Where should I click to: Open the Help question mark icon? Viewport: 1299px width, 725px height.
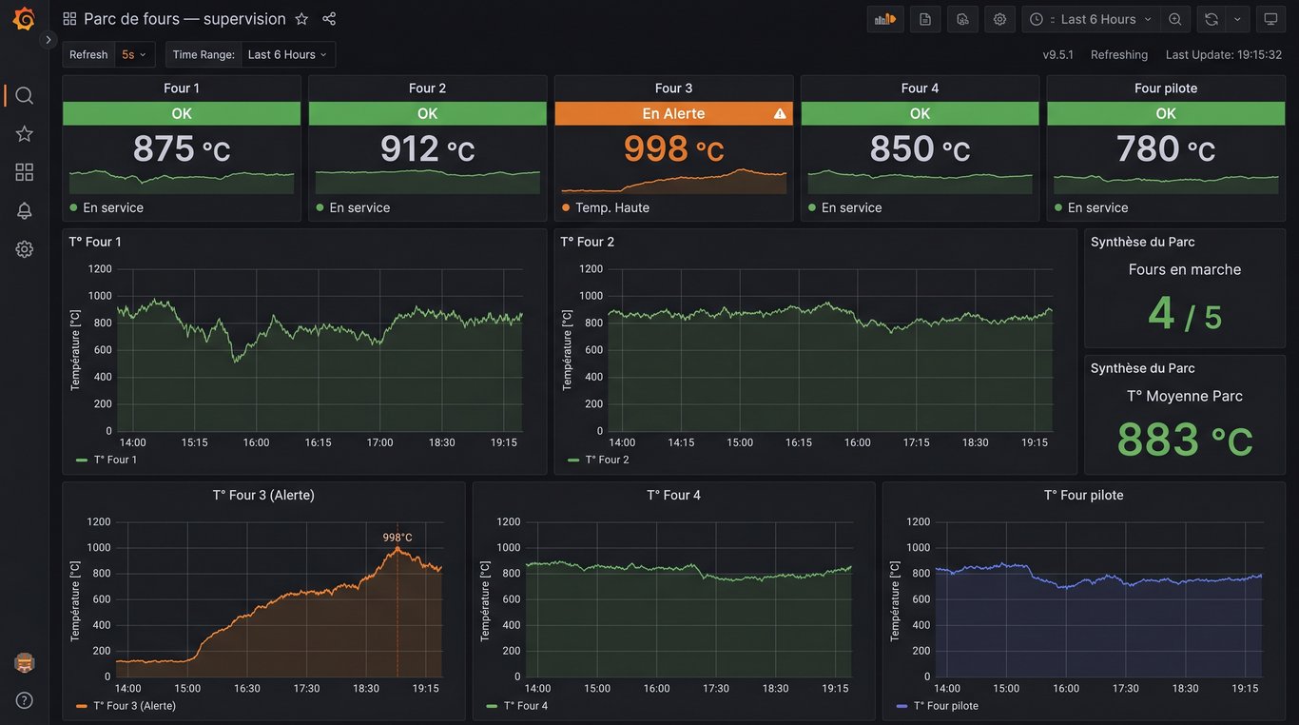tap(25, 700)
